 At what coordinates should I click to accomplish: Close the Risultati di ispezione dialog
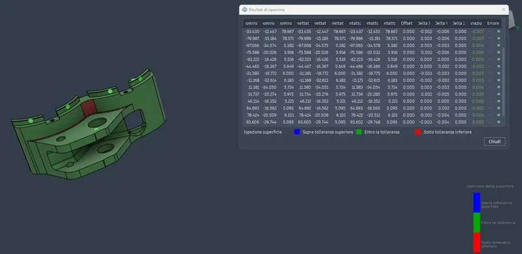tap(504, 10)
